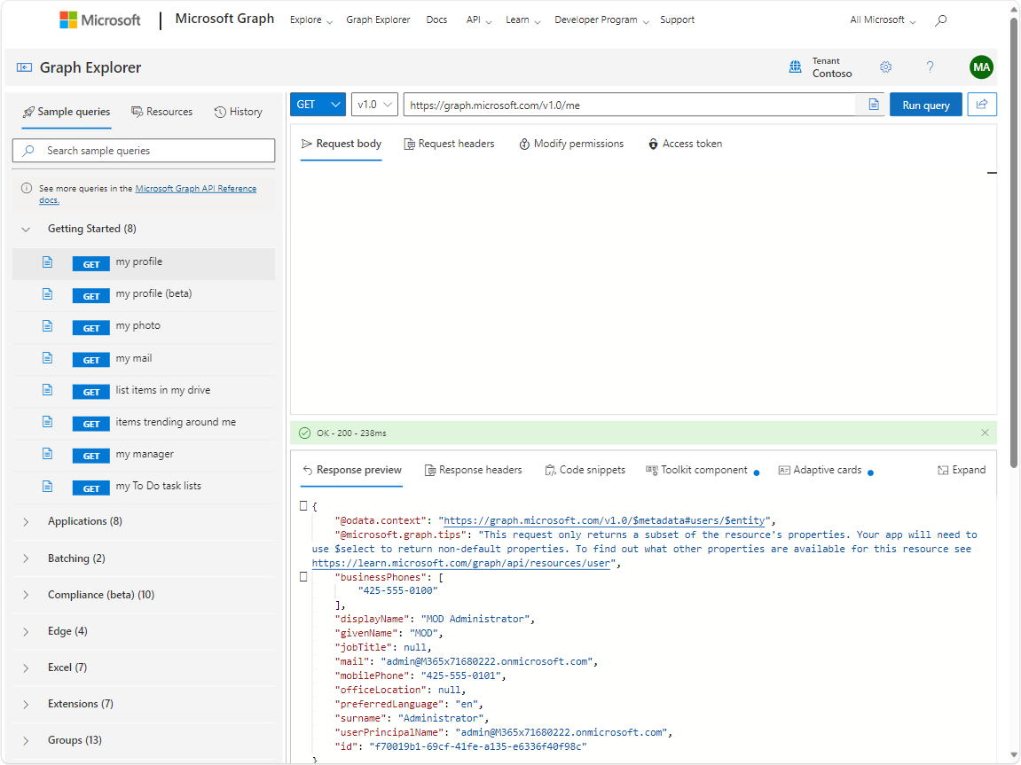
Task: Open the Learn menu in top navigation
Action: (522, 20)
